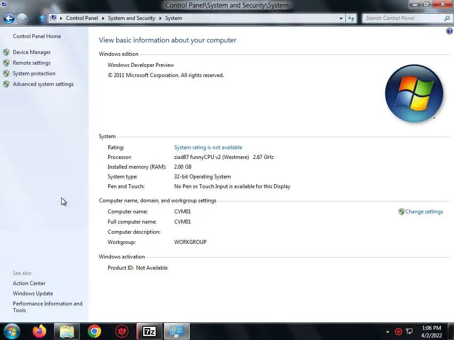Click the search magnifier icon
454x340 pixels.
[x=447, y=18]
